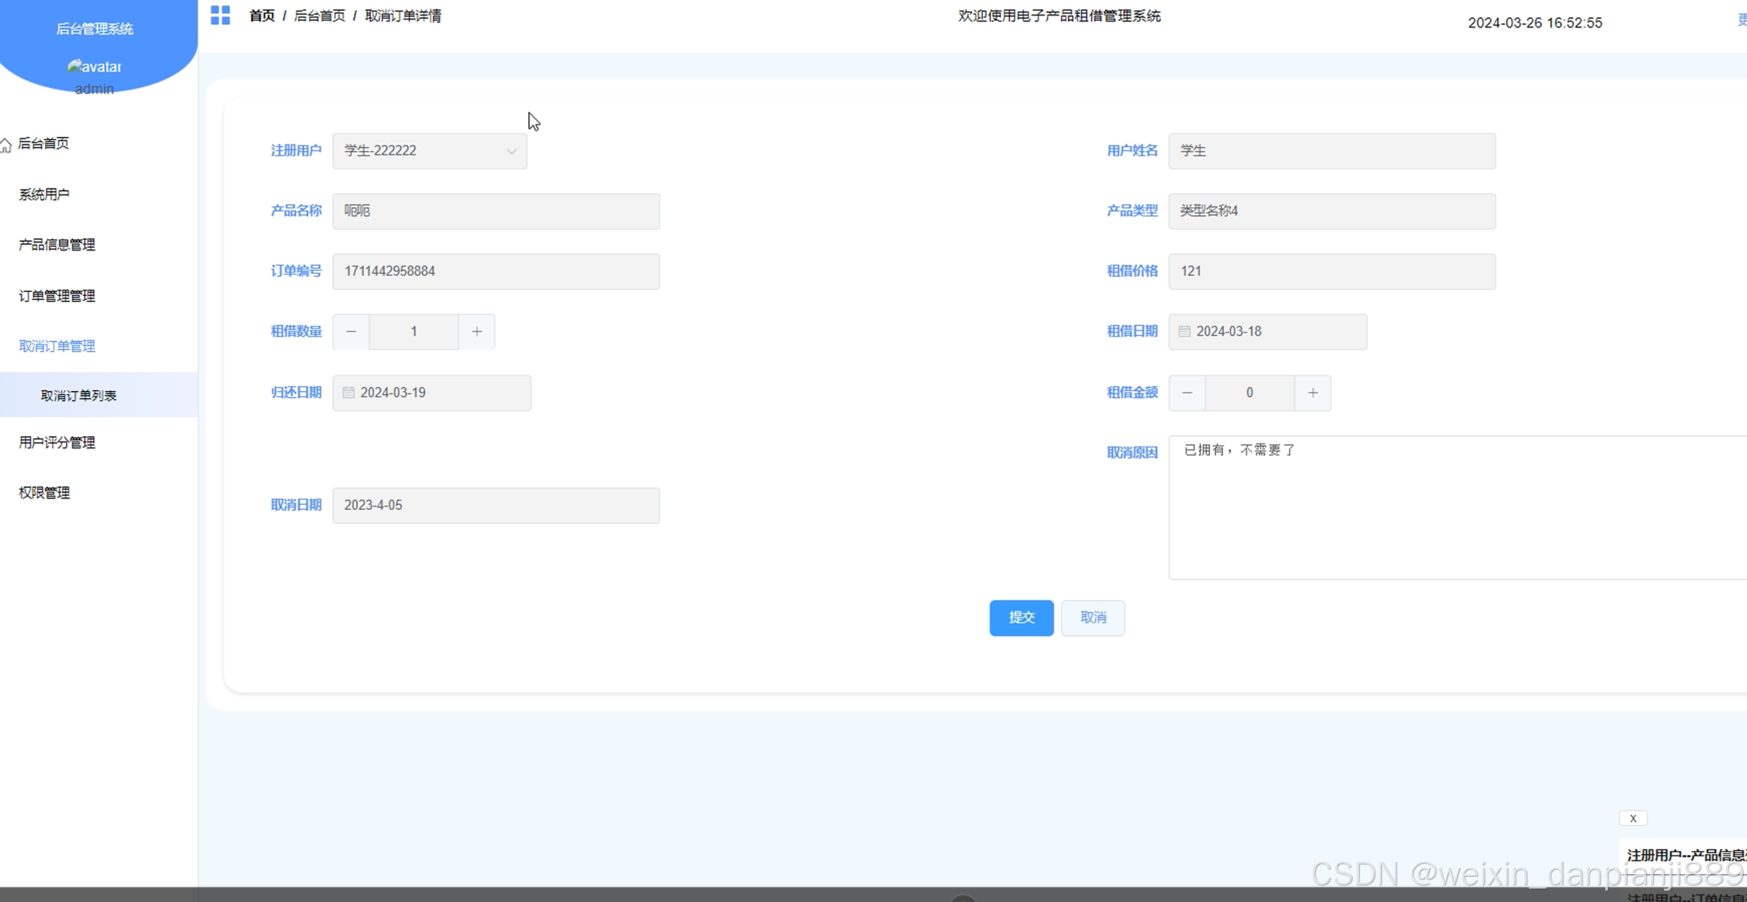Click calendar icon in 归还日期 field
This screenshot has width=1747, height=902.
click(348, 393)
